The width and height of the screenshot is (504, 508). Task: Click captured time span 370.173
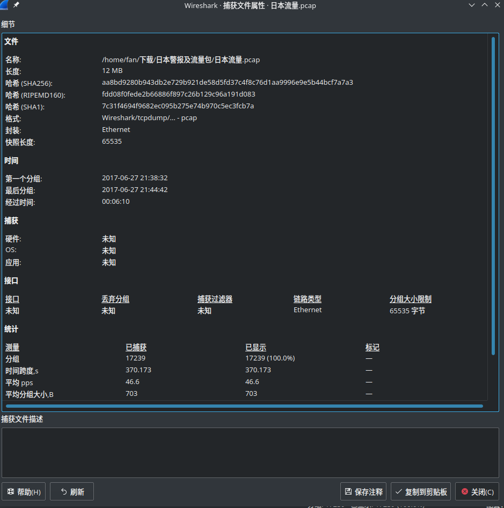[138, 370]
